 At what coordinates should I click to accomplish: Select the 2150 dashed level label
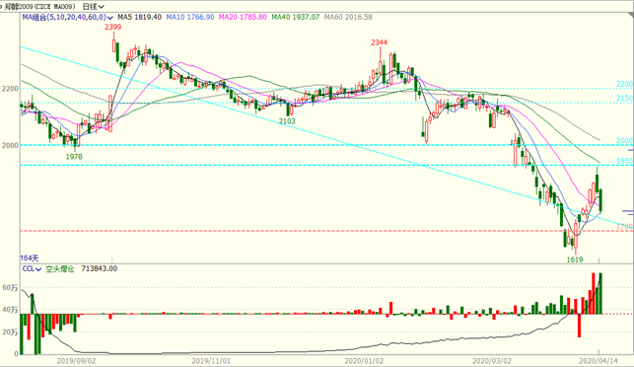(x=625, y=98)
